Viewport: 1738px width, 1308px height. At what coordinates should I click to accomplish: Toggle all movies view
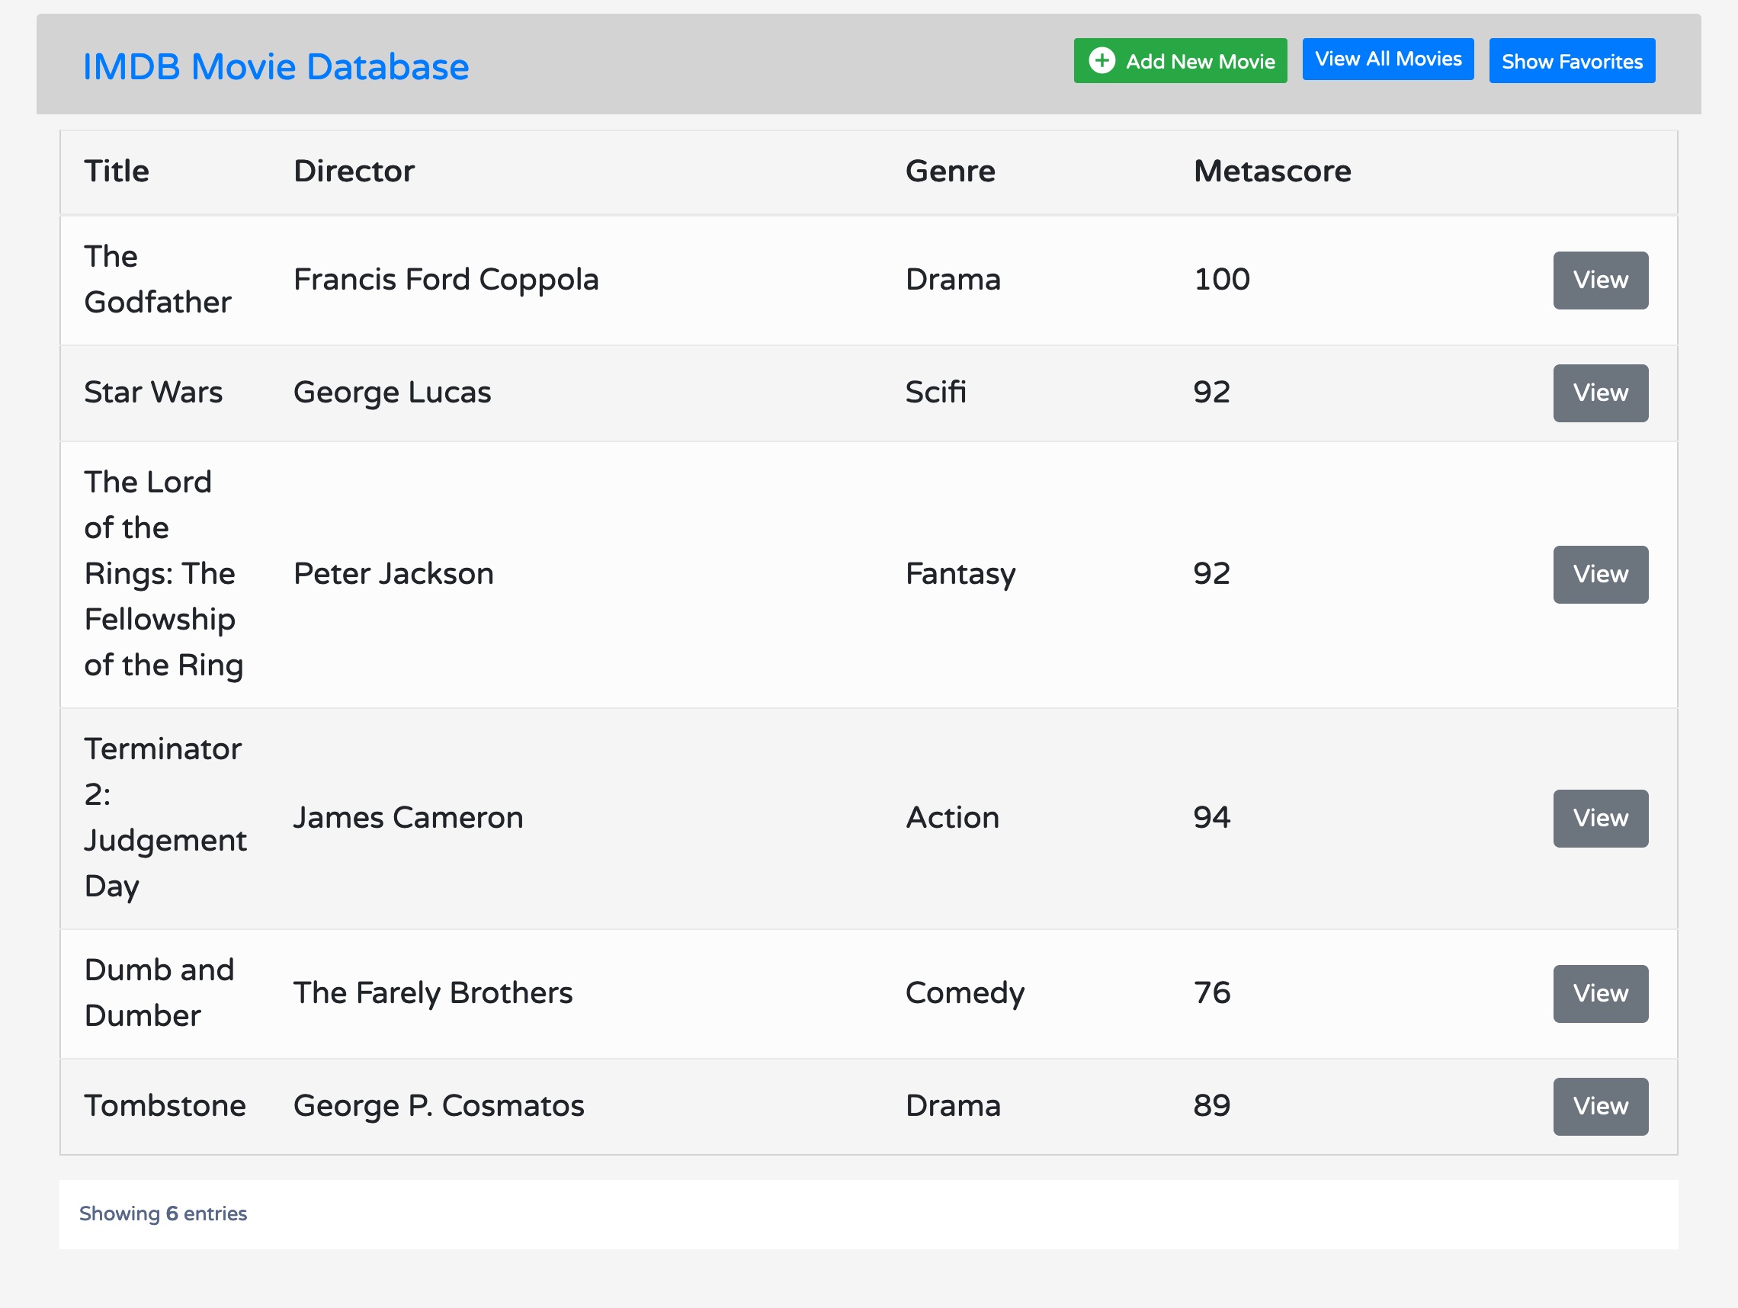pos(1387,62)
